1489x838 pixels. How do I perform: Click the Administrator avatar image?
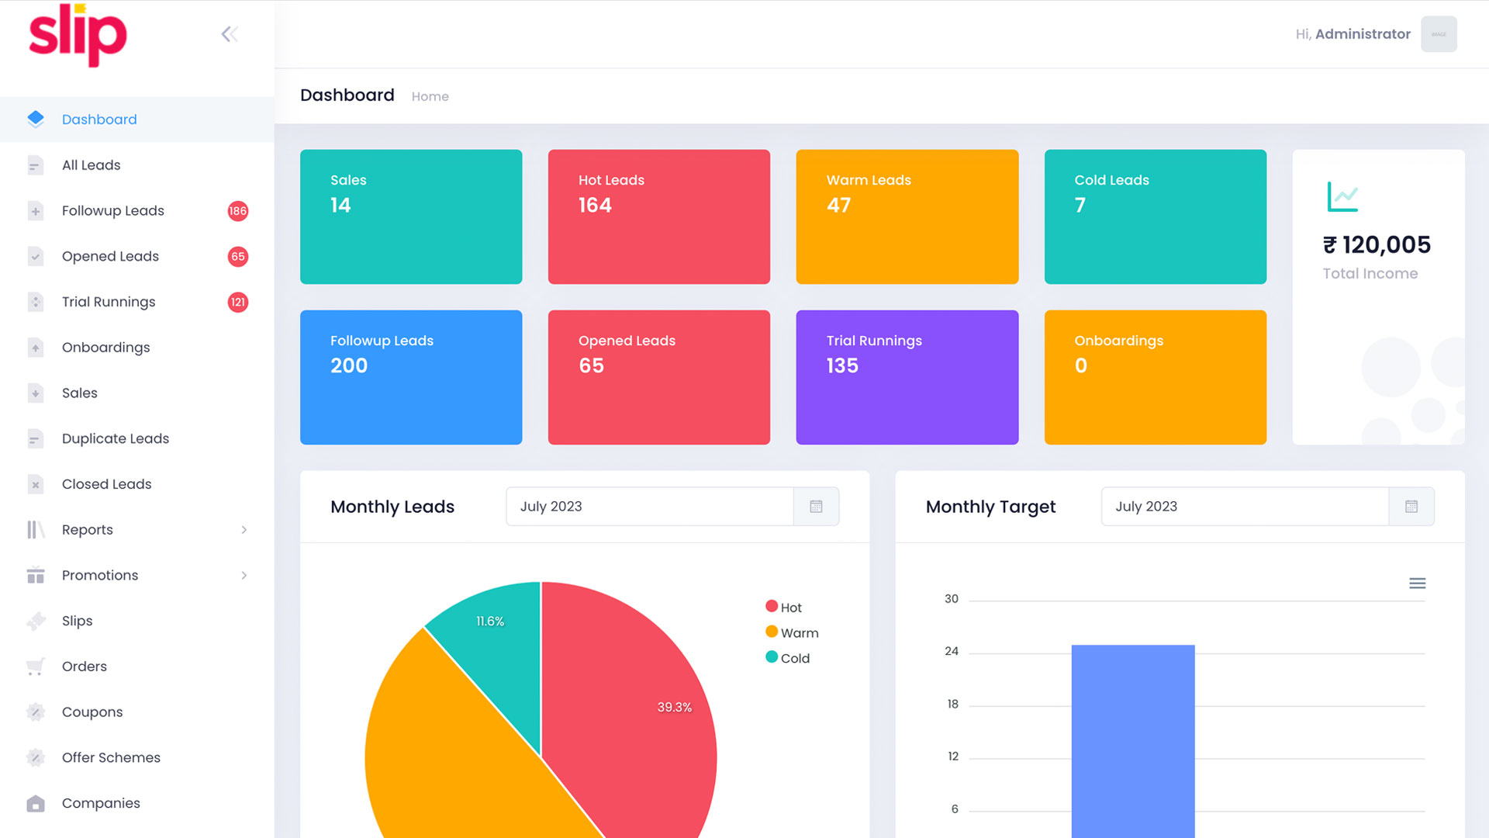click(1439, 34)
